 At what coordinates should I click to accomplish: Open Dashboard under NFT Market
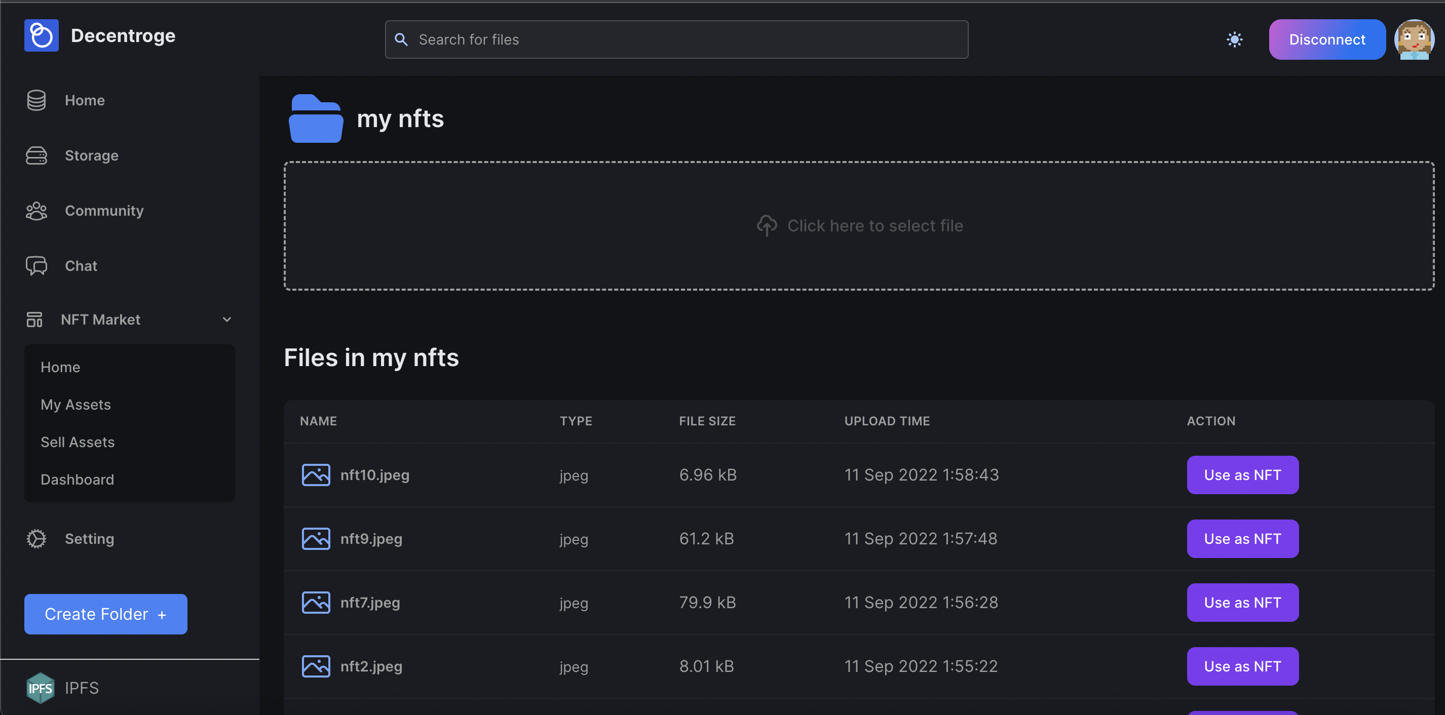[78, 480]
